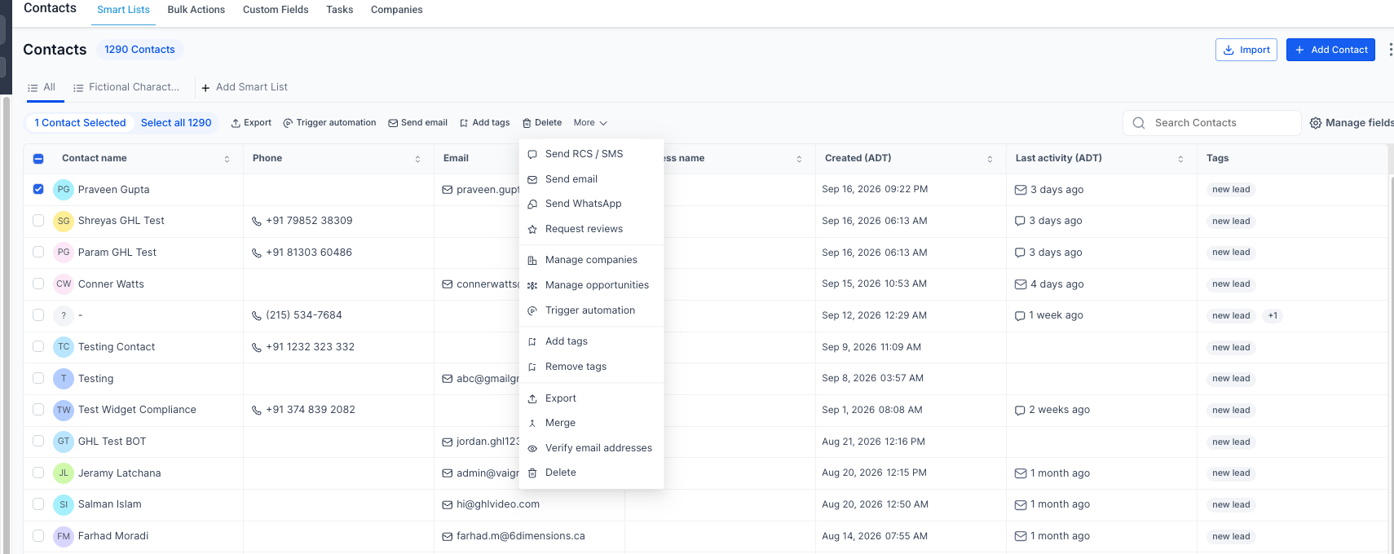
Task: Choose Request reviews from the menu
Action: (591, 229)
